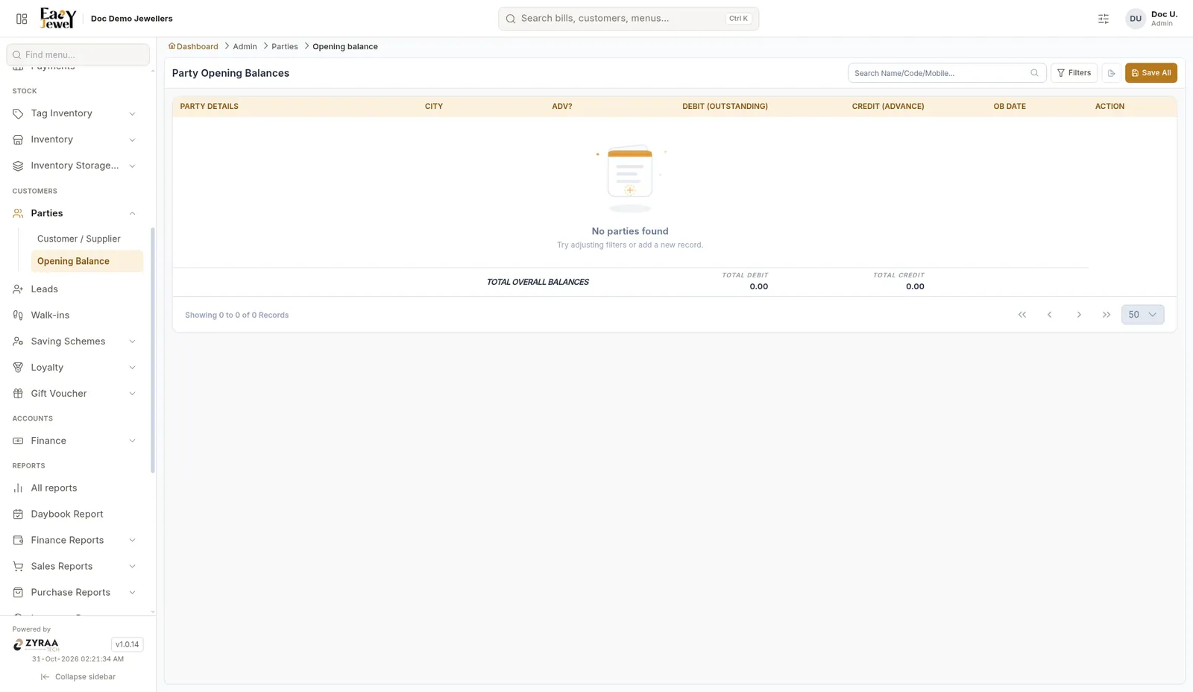
Task: Click the app grid icon beside Easy Jewel logo
Action: [x=22, y=19]
